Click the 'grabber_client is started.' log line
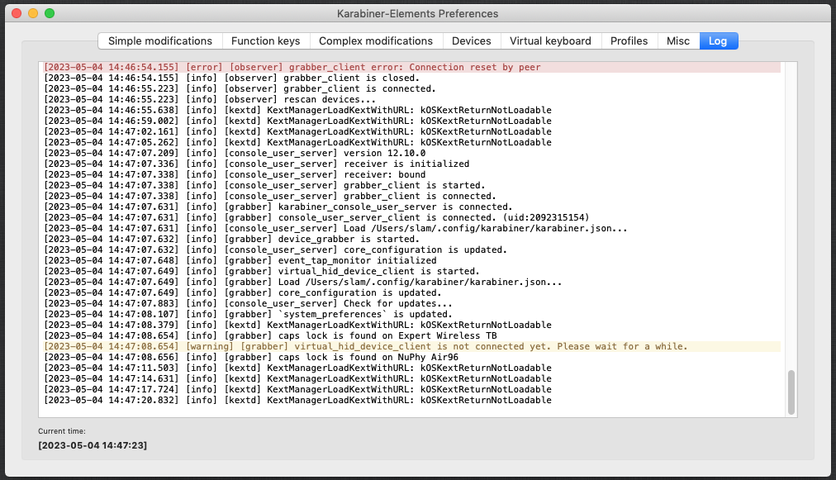Screen dimensions: 836x480 click(x=264, y=185)
